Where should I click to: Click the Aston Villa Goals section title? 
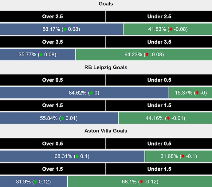tap(106, 131)
